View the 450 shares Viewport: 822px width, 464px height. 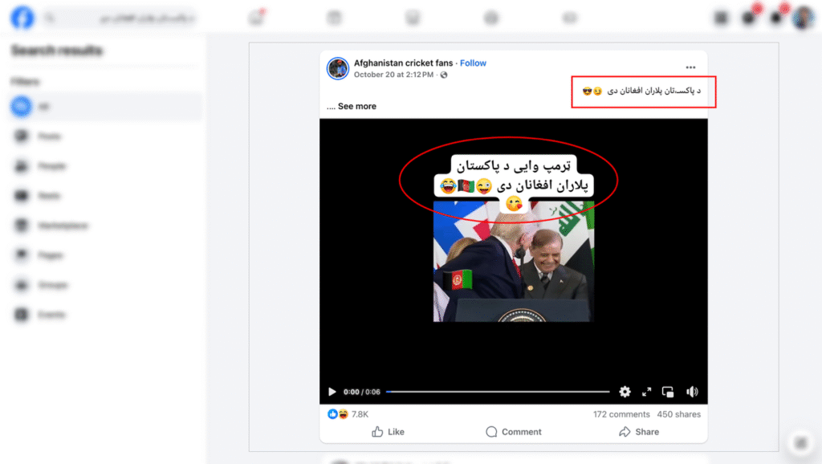tap(679, 414)
